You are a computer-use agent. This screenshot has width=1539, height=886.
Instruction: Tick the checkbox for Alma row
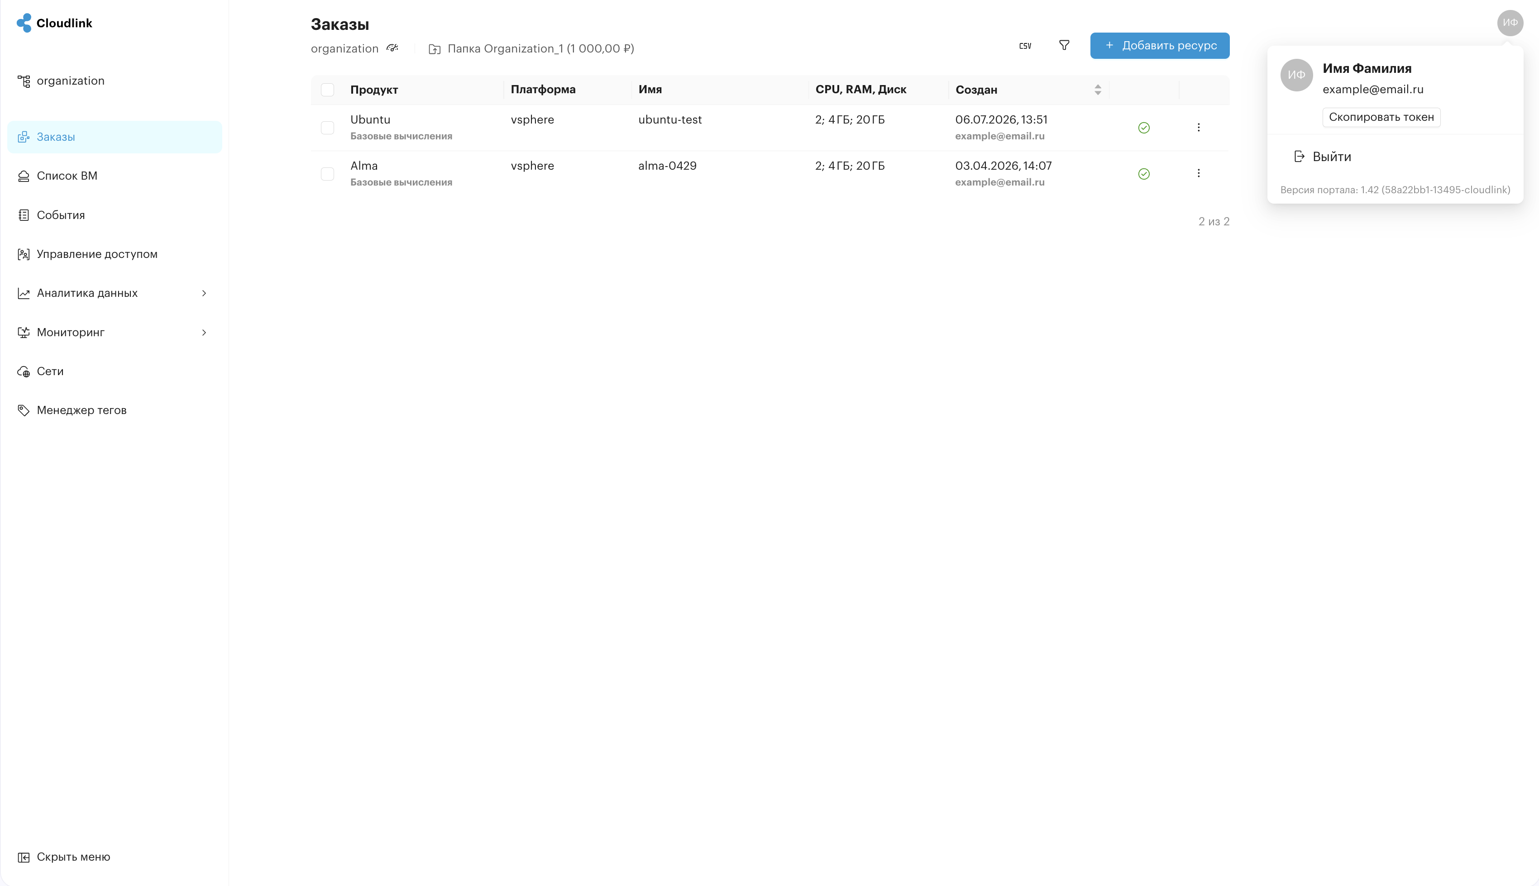(327, 174)
